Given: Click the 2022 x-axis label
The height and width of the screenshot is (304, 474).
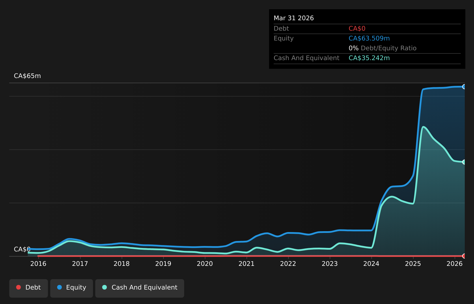Looking at the screenshot, I should point(288,264).
